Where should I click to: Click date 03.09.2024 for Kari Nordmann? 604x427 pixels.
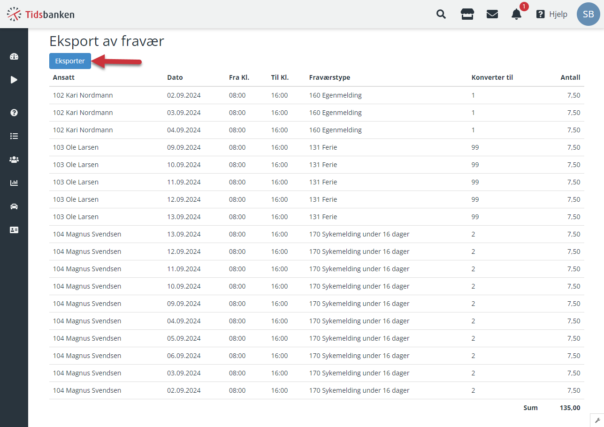(x=184, y=113)
